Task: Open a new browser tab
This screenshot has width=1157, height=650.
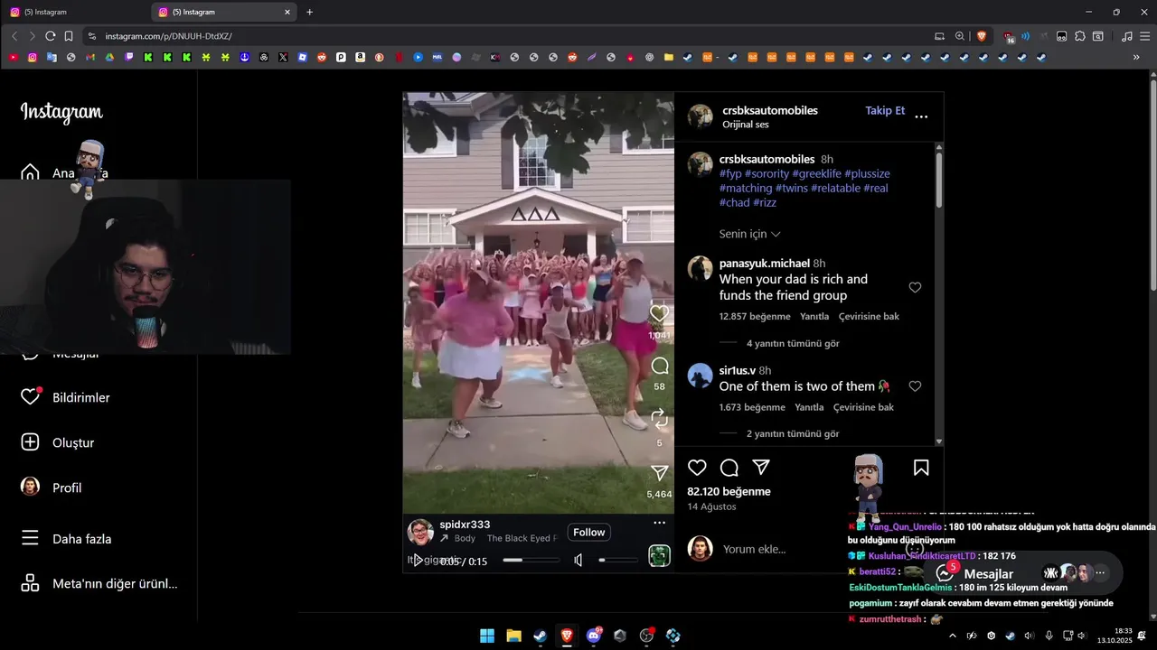Action: [310, 12]
